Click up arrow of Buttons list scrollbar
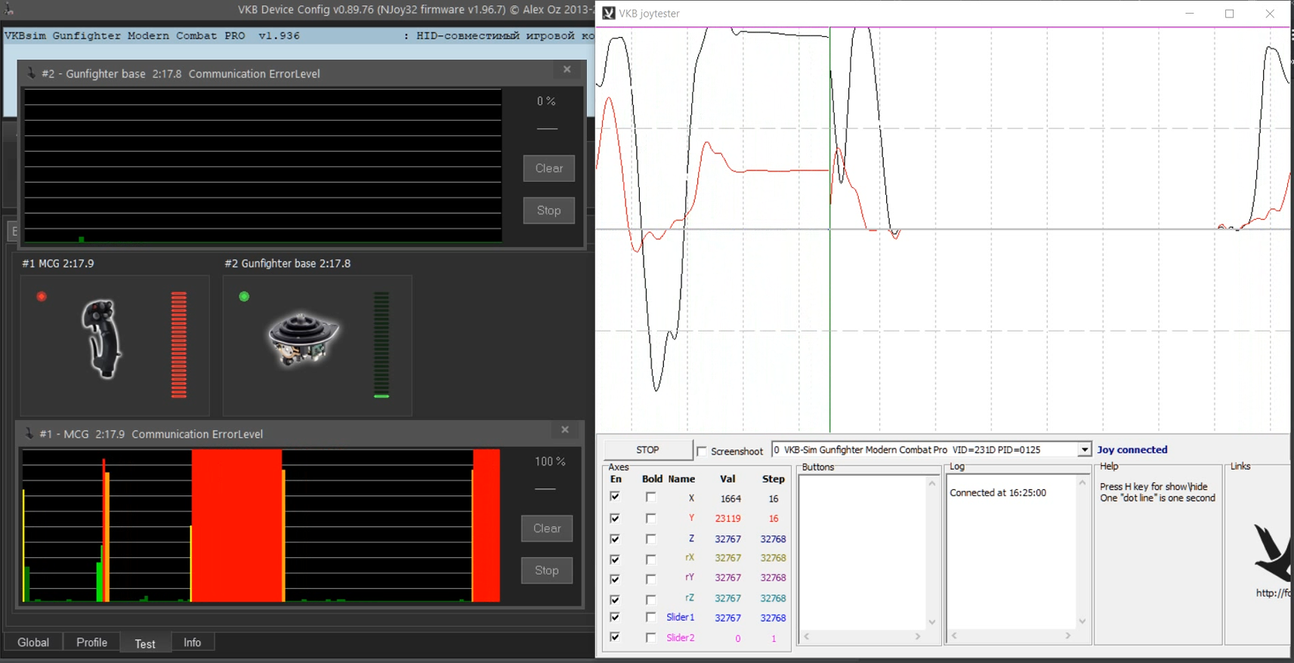Image resolution: width=1294 pixels, height=663 pixels. tap(932, 483)
